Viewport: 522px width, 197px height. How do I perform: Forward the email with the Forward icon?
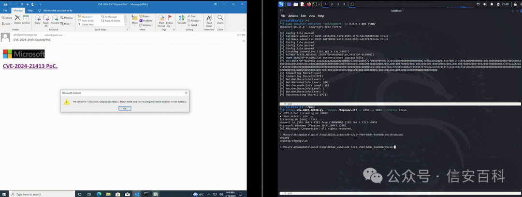coord(55,20)
